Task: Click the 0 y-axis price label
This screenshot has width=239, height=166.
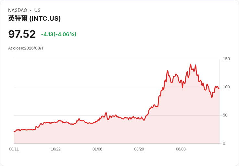Action: pyautogui.click(x=224, y=143)
